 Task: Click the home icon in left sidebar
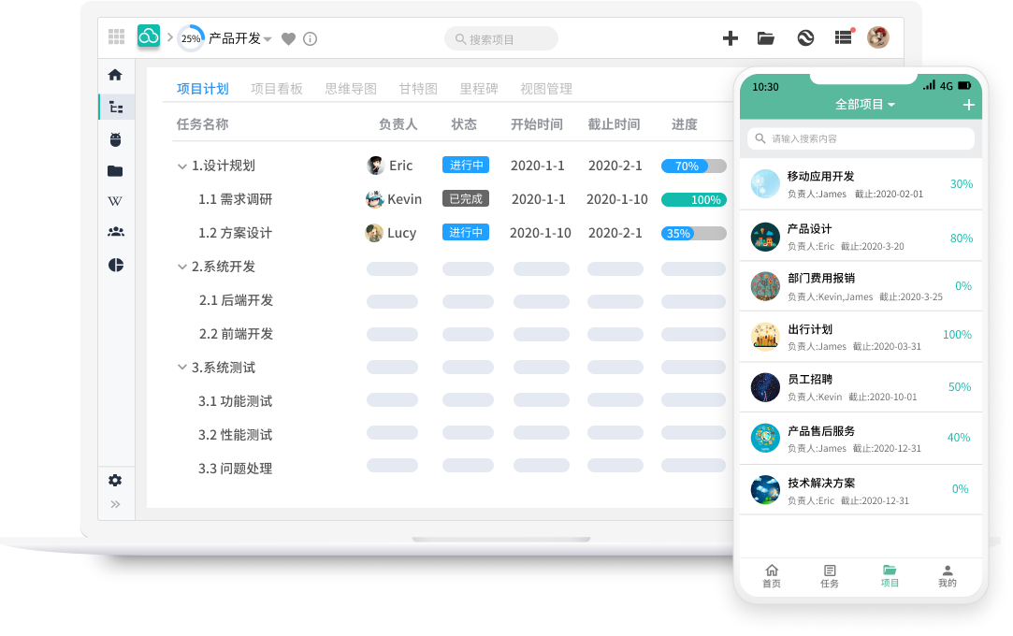point(115,75)
